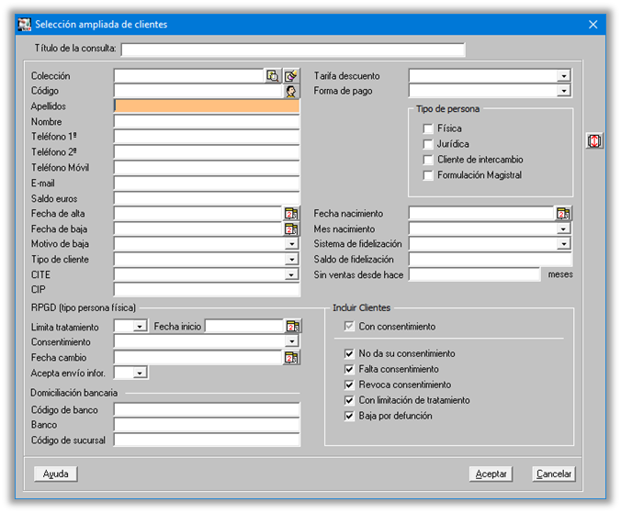Toggle Con limitación de tratamiento checkbox

[349, 400]
